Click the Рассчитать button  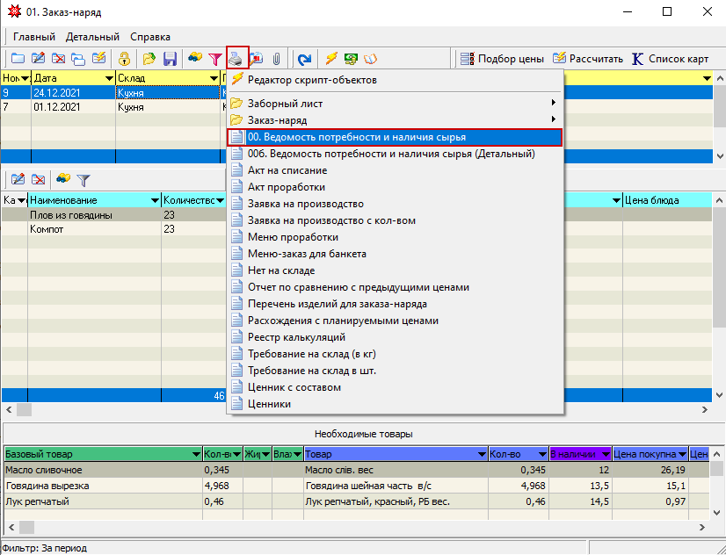click(587, 59)
